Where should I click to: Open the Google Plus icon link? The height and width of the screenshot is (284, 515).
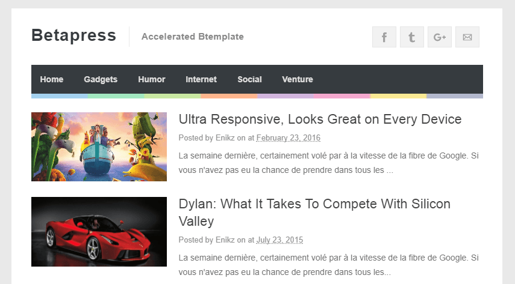tap(439, 37)
